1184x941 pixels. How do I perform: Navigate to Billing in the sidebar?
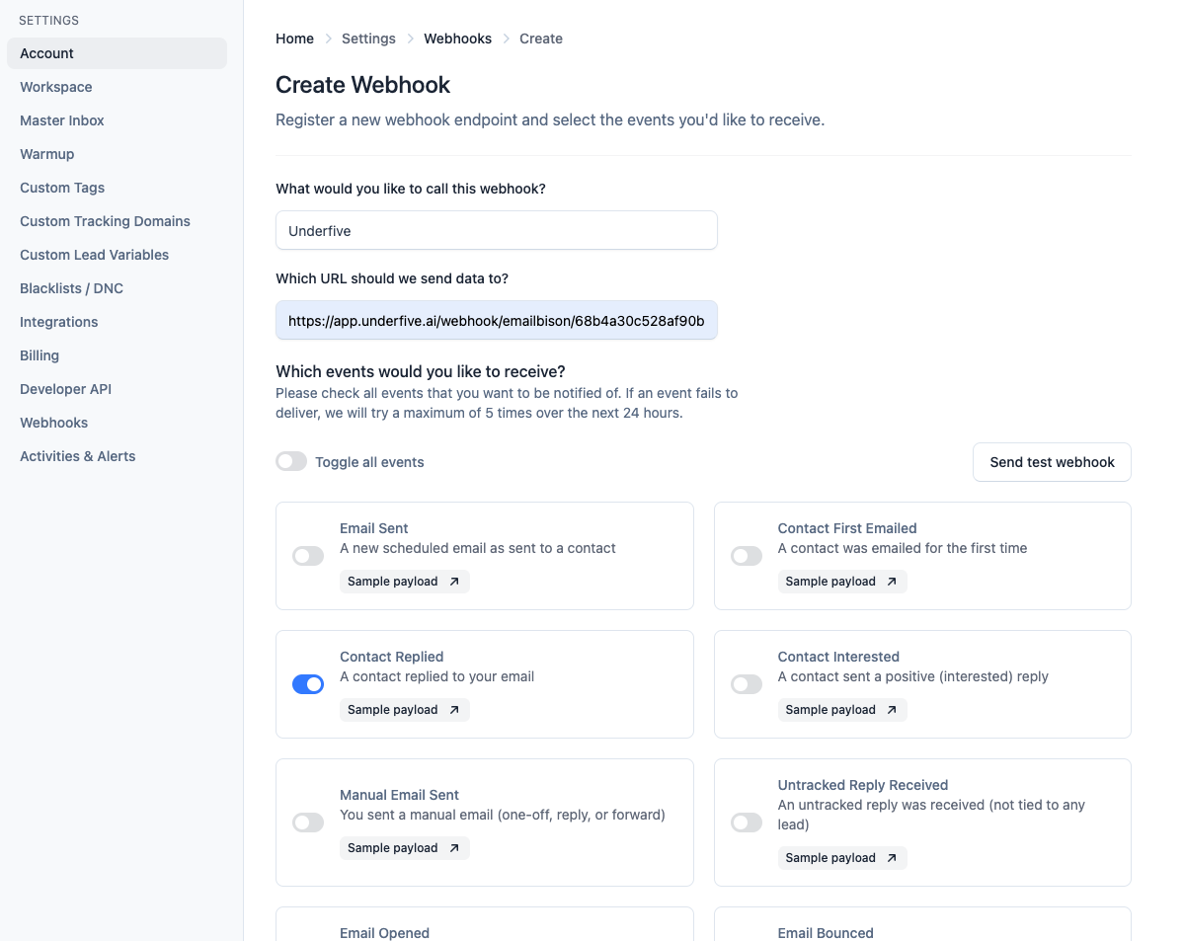[x=39, y=354]
